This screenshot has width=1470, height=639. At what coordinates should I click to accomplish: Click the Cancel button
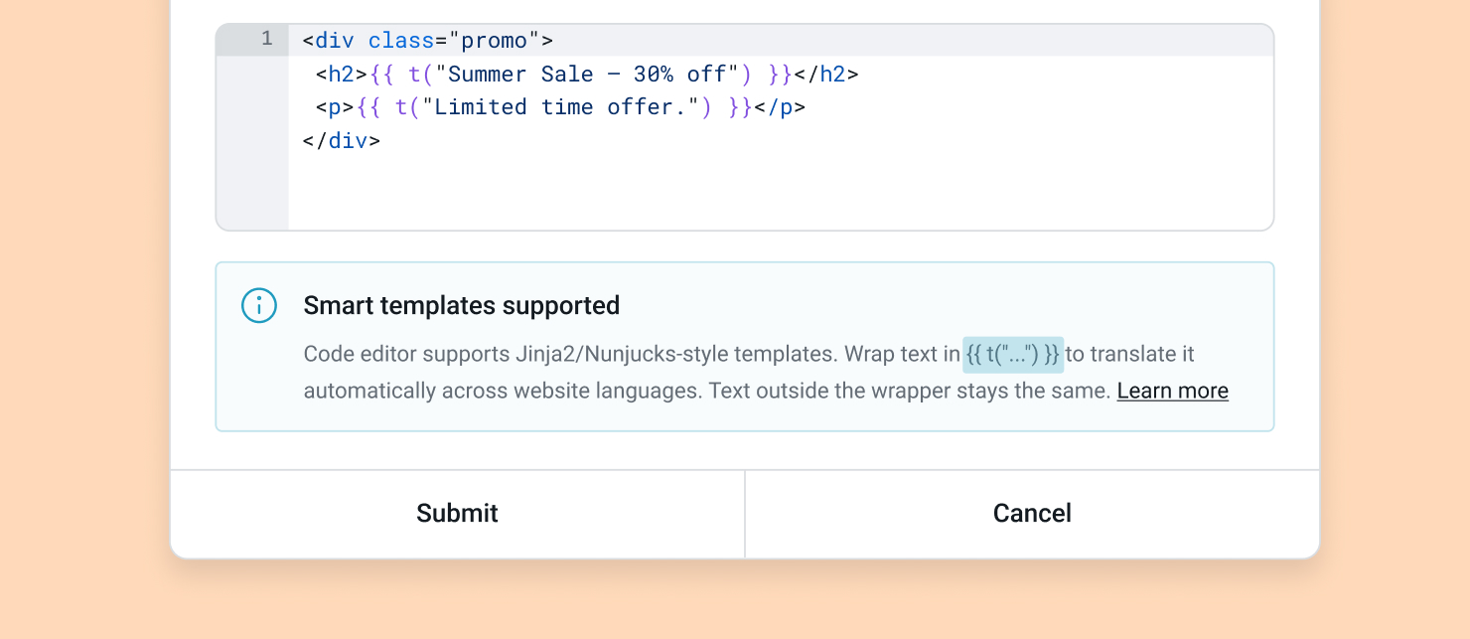pyautogui.click(x=1032, y=514)
